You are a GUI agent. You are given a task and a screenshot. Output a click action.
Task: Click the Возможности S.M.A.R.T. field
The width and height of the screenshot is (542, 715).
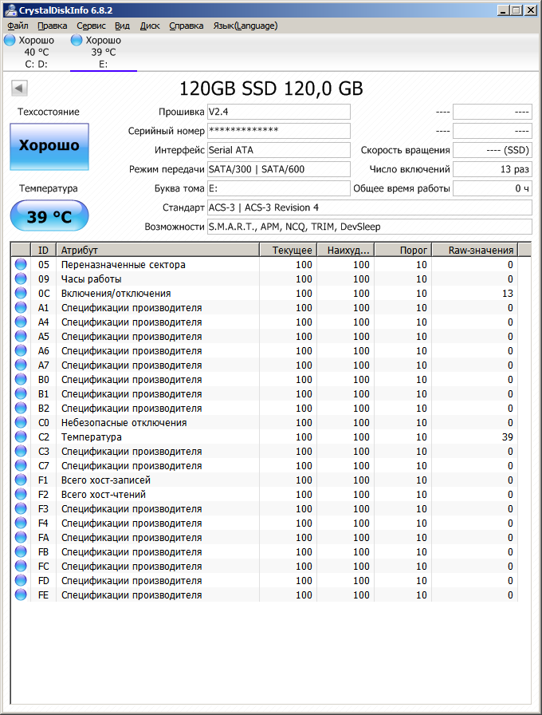coord(369,227)
